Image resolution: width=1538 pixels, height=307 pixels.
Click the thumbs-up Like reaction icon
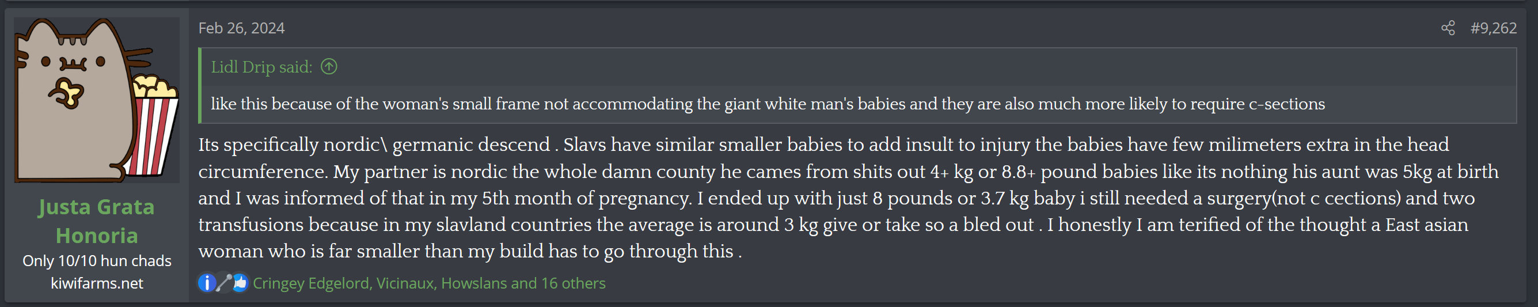[x=240, y=282]
